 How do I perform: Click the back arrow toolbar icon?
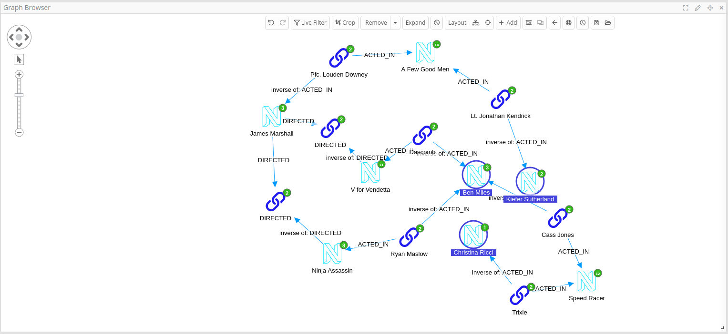554,23
